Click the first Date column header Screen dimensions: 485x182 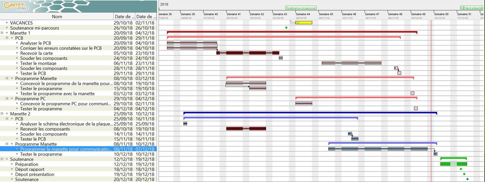pyautogui.click(x=124, y=17)
